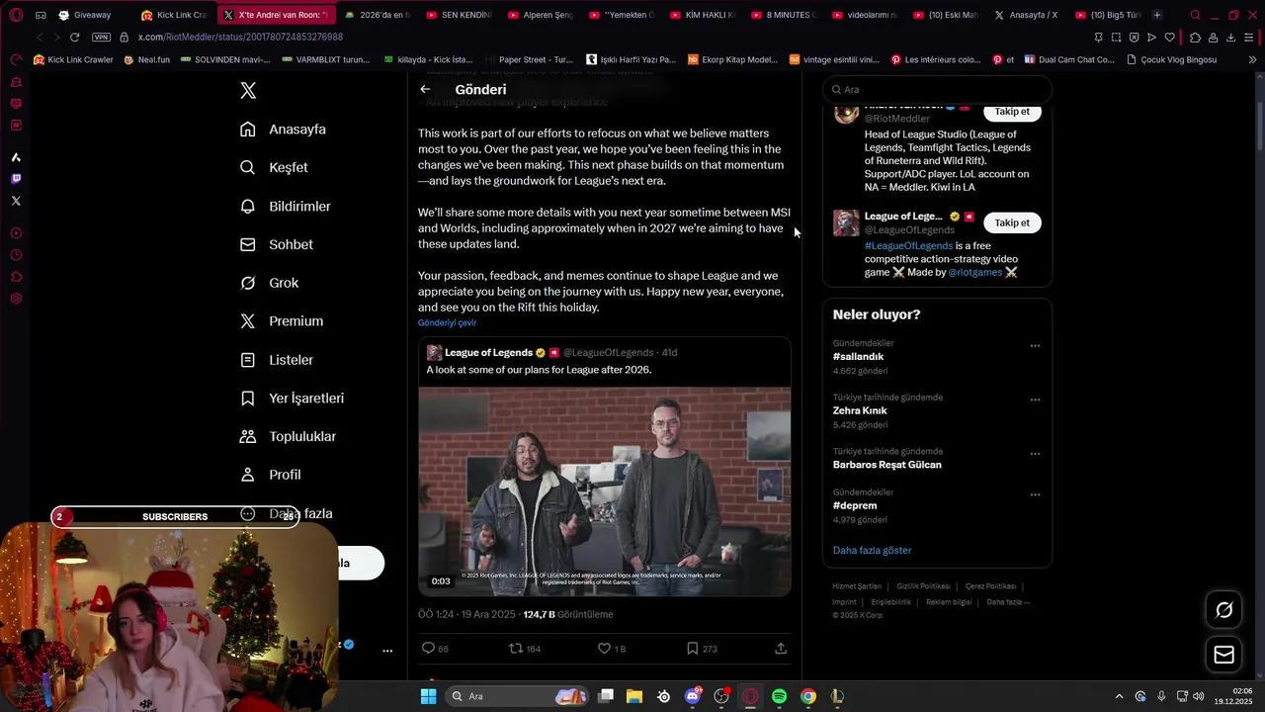Expand more options for #deprem trend
Viewport: 1265px width, 712px height.
(x=1035, y=494)
